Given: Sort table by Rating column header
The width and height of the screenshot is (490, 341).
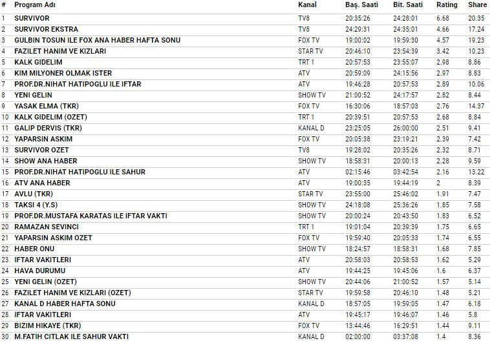Looking at the screenshot, I should (447, 5).
